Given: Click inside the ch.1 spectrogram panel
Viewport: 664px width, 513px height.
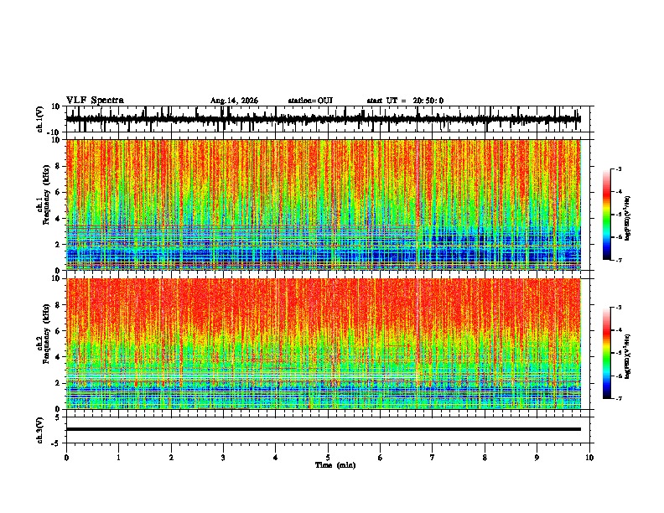Looking at the screenshot, I should coord(324,205).
